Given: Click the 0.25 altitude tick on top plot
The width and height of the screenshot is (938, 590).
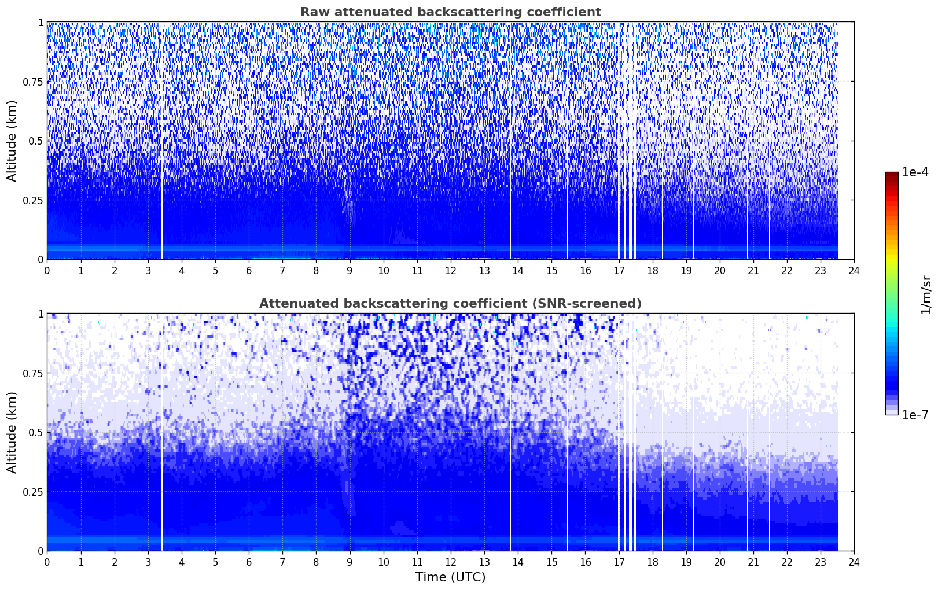Looking at the screenshot, I should (31, 200).
